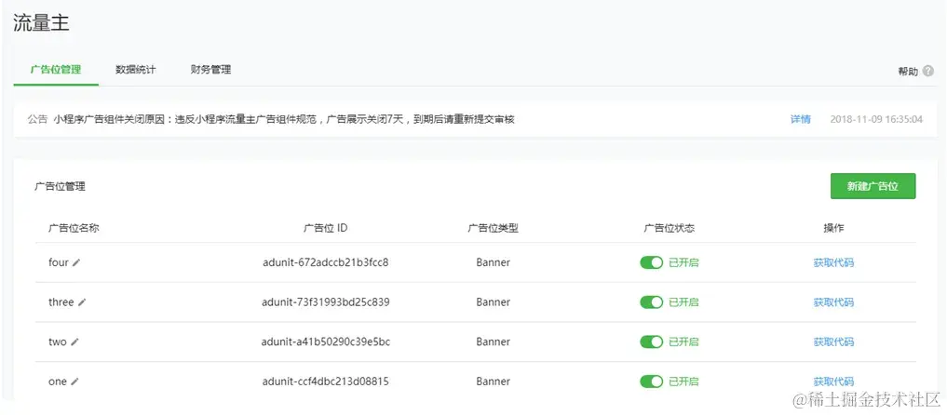Click the 广告位管理 section heading above the table

[60, 186]
